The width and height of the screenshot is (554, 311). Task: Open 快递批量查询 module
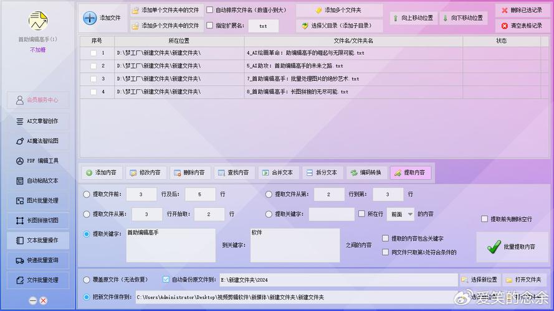tap(38, 260)
